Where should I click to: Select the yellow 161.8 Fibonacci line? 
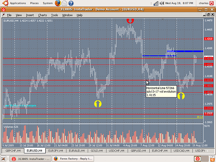point(103,118)
